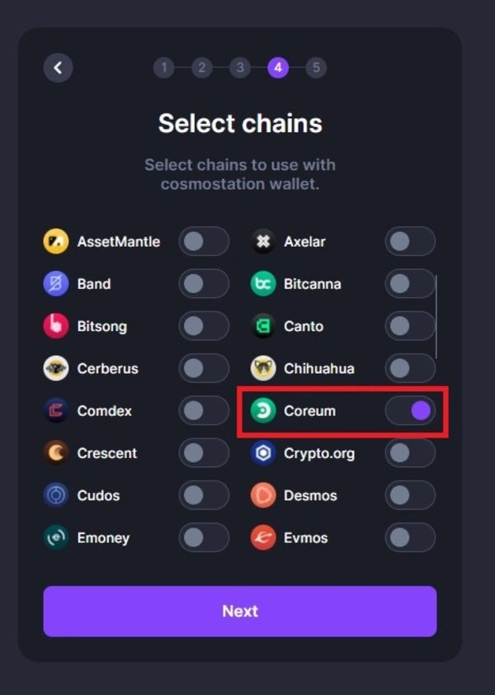Viewport: 495px width, 695px height.
Task: Toggle on the Emoney chain
Action: pos(204,538)
